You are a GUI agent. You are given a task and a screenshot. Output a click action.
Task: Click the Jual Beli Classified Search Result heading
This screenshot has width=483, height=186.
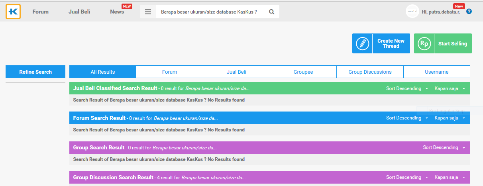coord(115,88)
